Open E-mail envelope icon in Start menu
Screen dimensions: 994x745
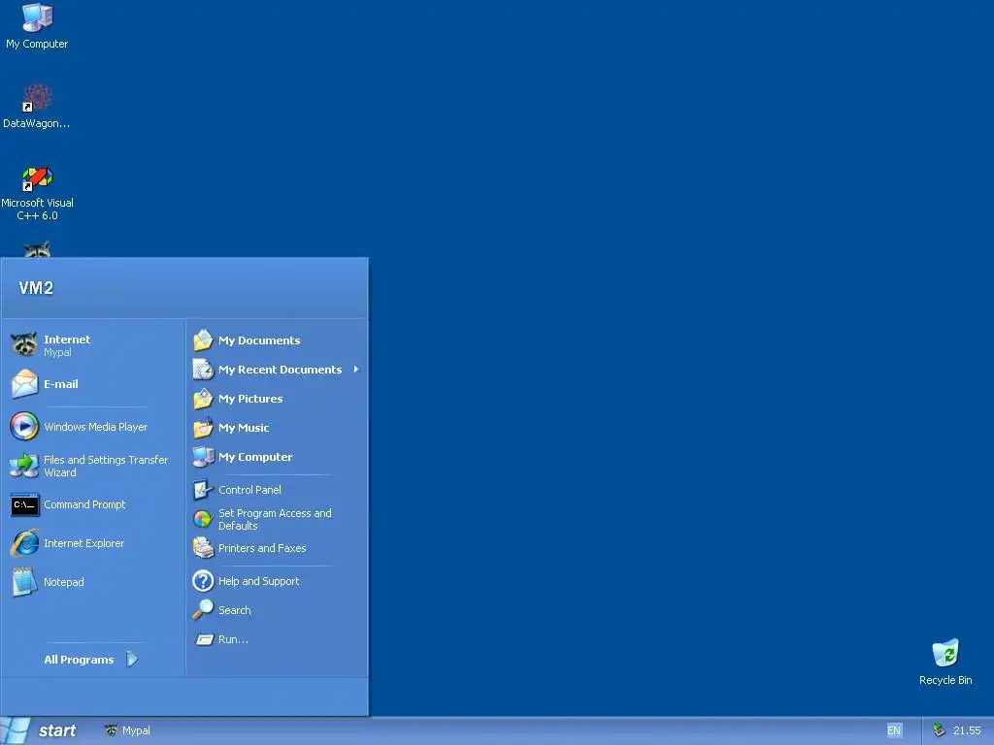[x=24, y=384]
